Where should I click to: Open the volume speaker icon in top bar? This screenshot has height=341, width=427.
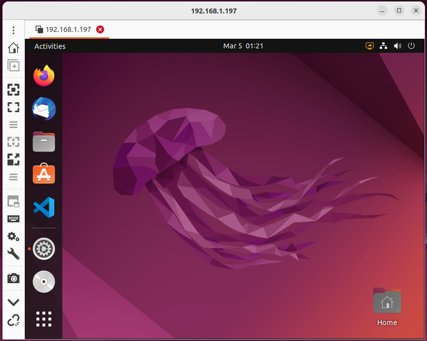pos(397,46)
